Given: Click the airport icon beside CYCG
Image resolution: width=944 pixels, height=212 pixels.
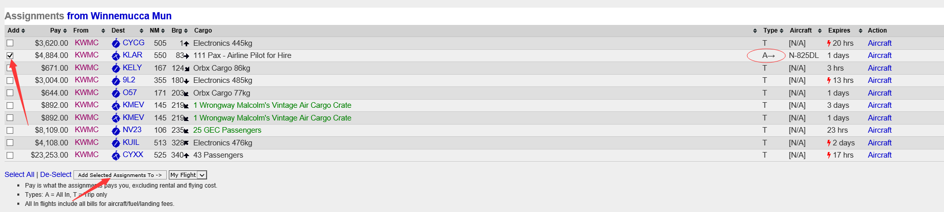Looking at the screenshot, I should click(116, 43).
